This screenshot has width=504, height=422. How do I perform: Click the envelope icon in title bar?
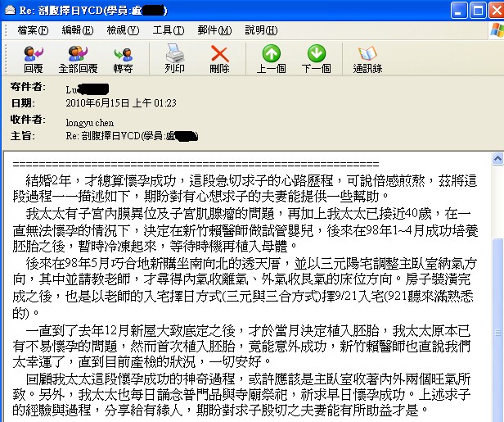(10, 11)
